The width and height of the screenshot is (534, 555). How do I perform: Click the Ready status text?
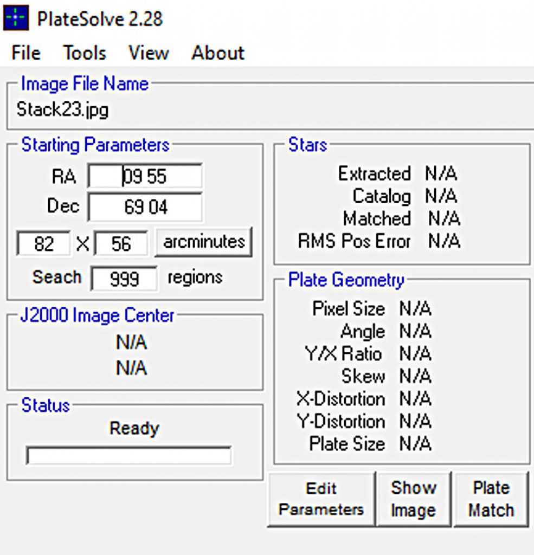point(134,429)
